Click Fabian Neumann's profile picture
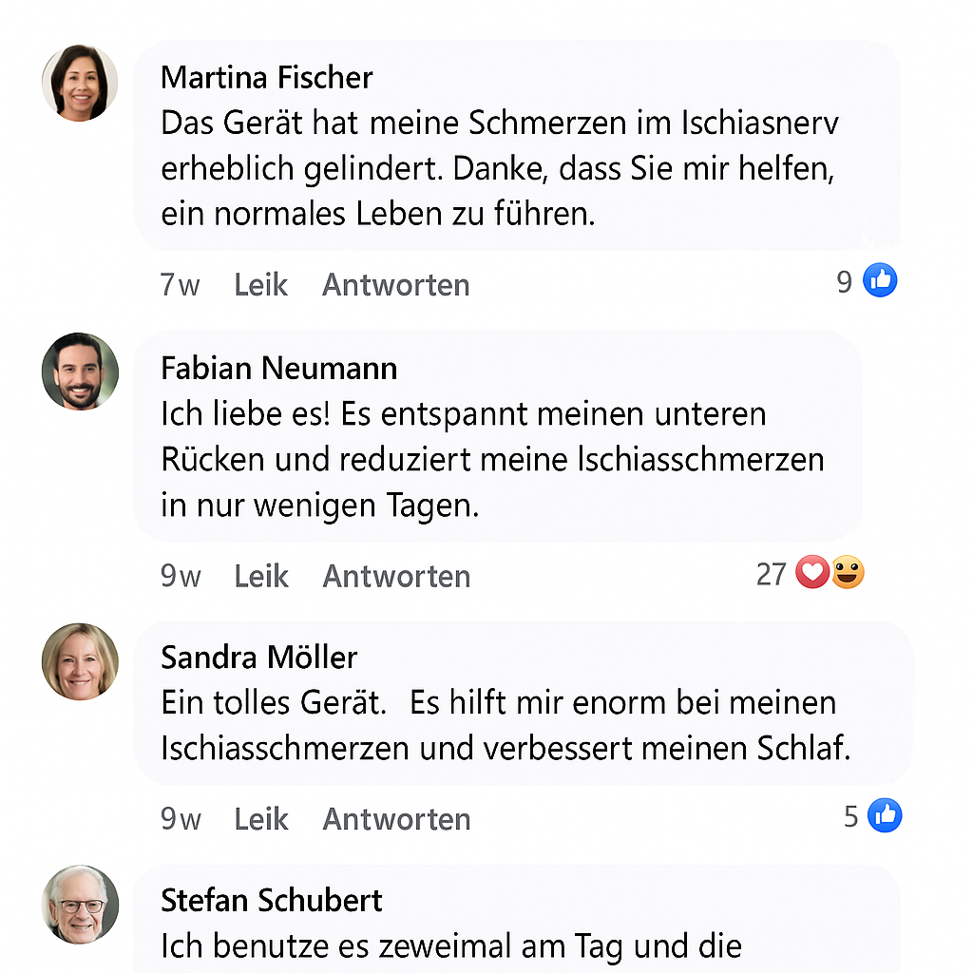 (80, 372)
